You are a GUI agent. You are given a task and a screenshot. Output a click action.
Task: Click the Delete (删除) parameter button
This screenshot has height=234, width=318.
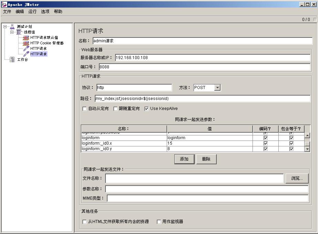pyautogui.click(x=206, y=159)
